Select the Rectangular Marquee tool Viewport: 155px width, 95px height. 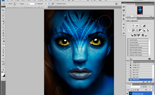click(3, 13)
